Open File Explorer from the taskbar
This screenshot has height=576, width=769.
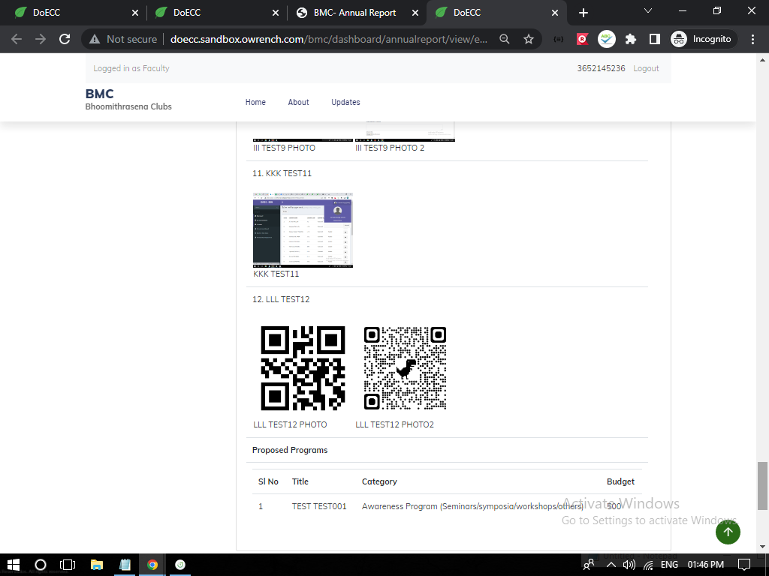pyautogui.click(x=96, y=565)
